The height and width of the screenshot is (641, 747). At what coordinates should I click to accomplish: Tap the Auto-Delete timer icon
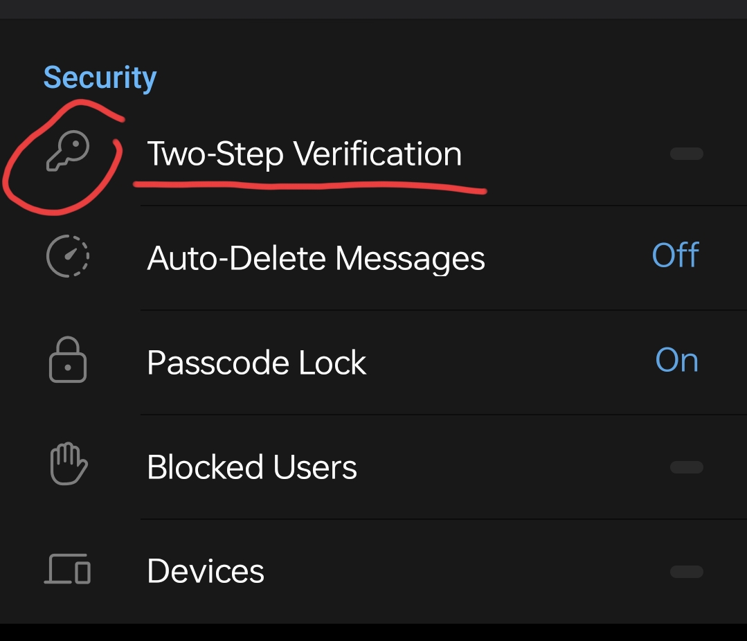68,258
